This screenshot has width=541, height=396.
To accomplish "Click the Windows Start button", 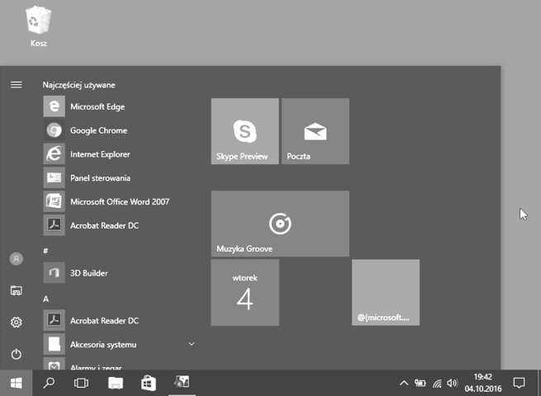I will point(16,383).
